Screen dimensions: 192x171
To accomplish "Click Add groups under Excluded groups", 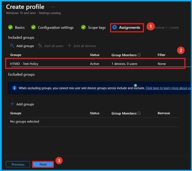I will click(x=25, y=104).
